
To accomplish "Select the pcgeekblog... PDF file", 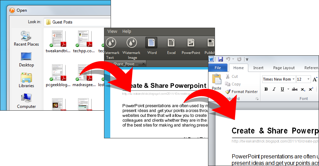I will [58, 76].
